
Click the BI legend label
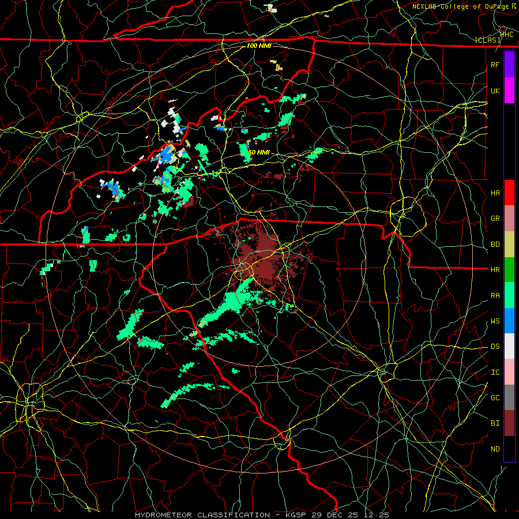495,423
